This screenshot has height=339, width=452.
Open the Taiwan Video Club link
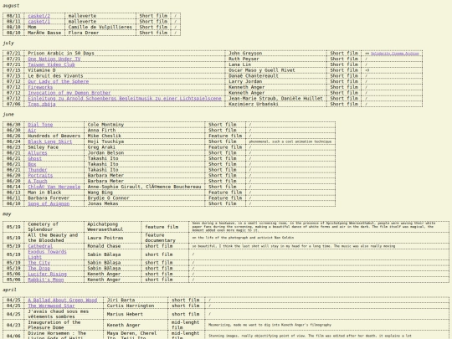(x=51, y=64)
